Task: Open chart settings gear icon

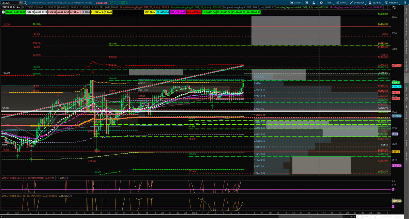Action: (x=321, y=3)
